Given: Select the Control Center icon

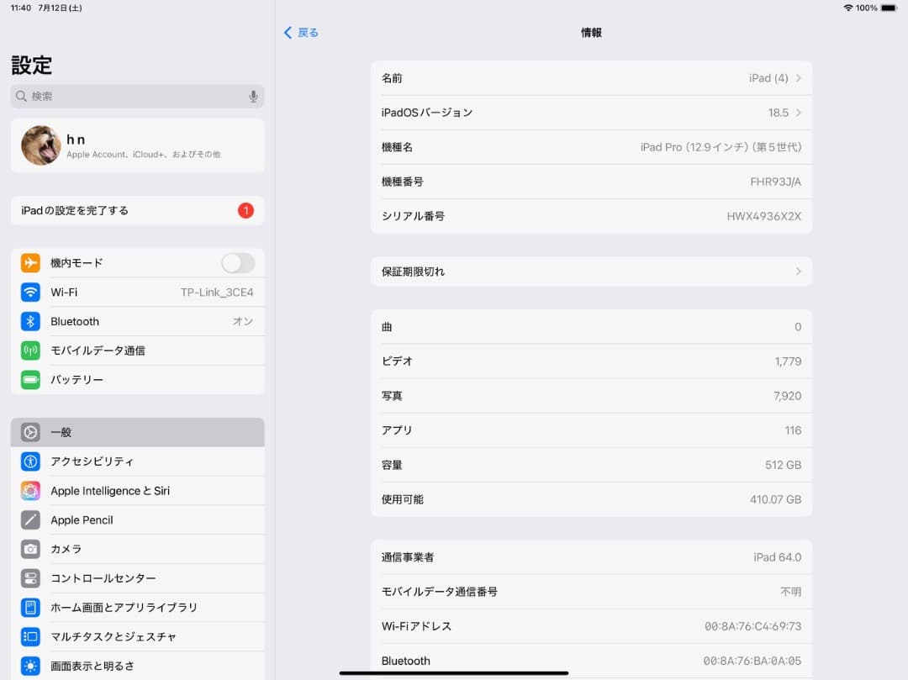Looking at the screenshot, I should (x=30, y=578).
